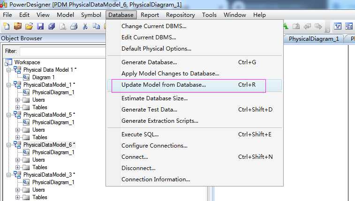
Task: Open the toolbar options overflow arrow
Action: (327, 30)
